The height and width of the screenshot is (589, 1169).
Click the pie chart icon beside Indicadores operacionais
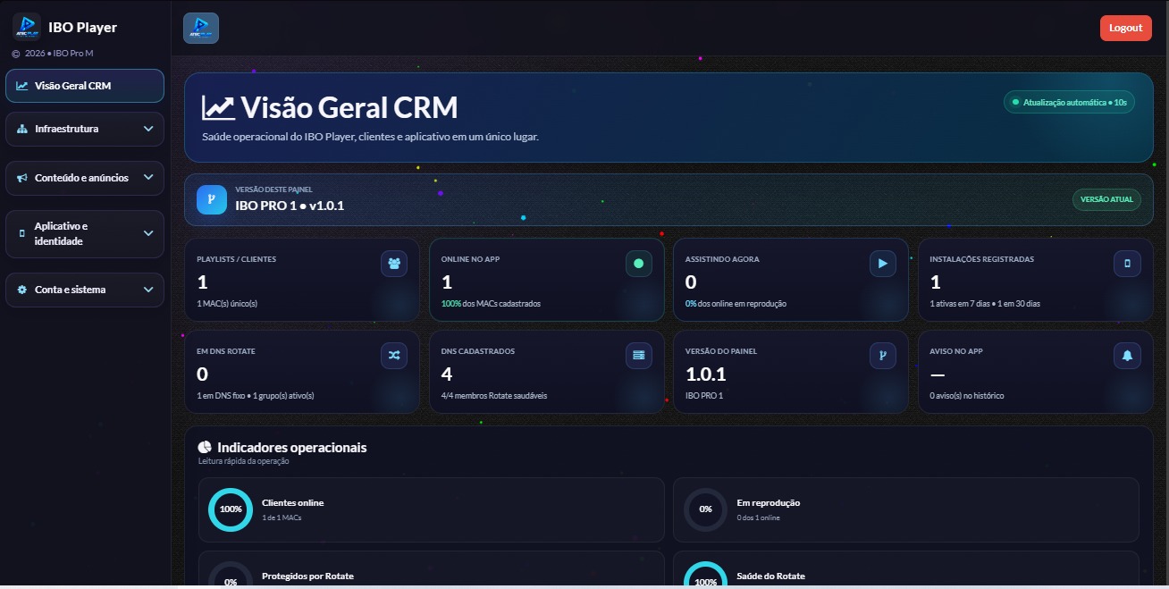coord(205,447)
